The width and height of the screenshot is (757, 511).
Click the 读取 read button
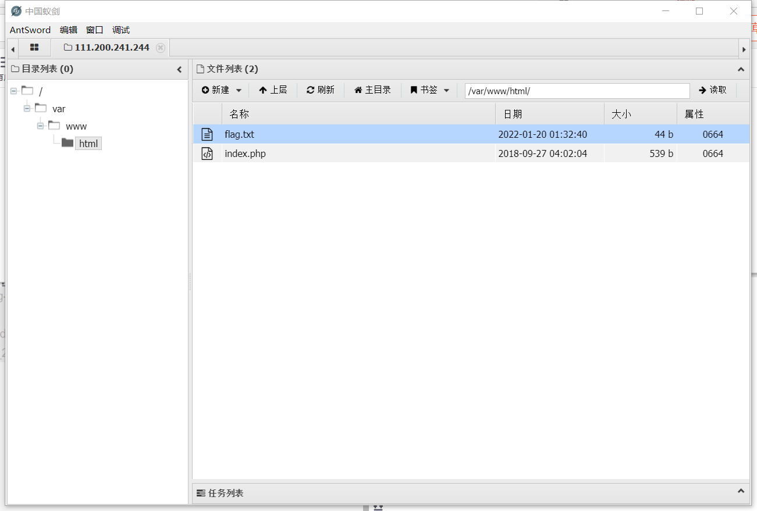[713, 90]
